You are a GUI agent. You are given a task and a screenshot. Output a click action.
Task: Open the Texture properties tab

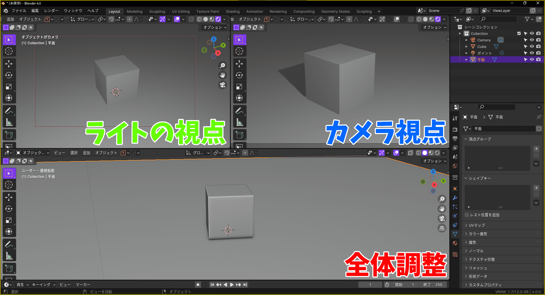pos(455,254)
